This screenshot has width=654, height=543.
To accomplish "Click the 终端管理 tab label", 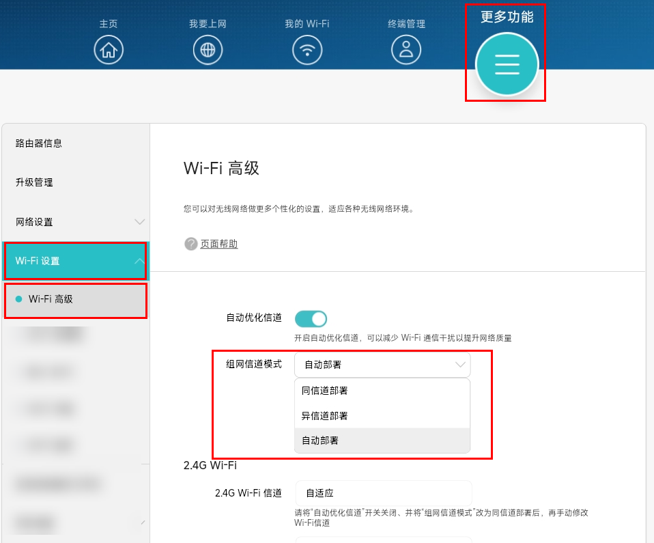I will pyautogui.click(x=406, y=24).
